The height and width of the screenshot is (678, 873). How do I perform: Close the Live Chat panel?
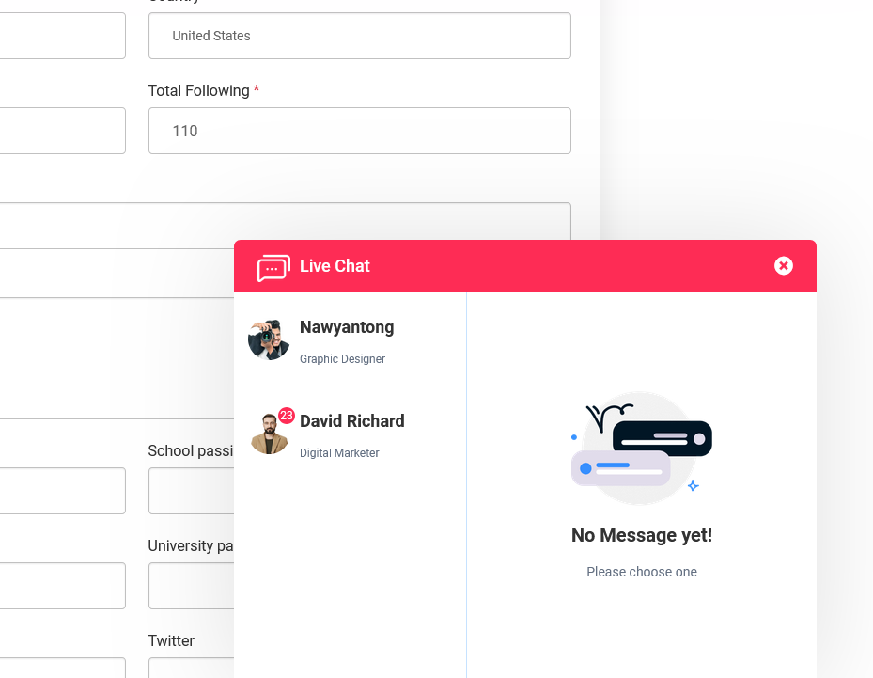pyautogui.click(x=784, y=266)
